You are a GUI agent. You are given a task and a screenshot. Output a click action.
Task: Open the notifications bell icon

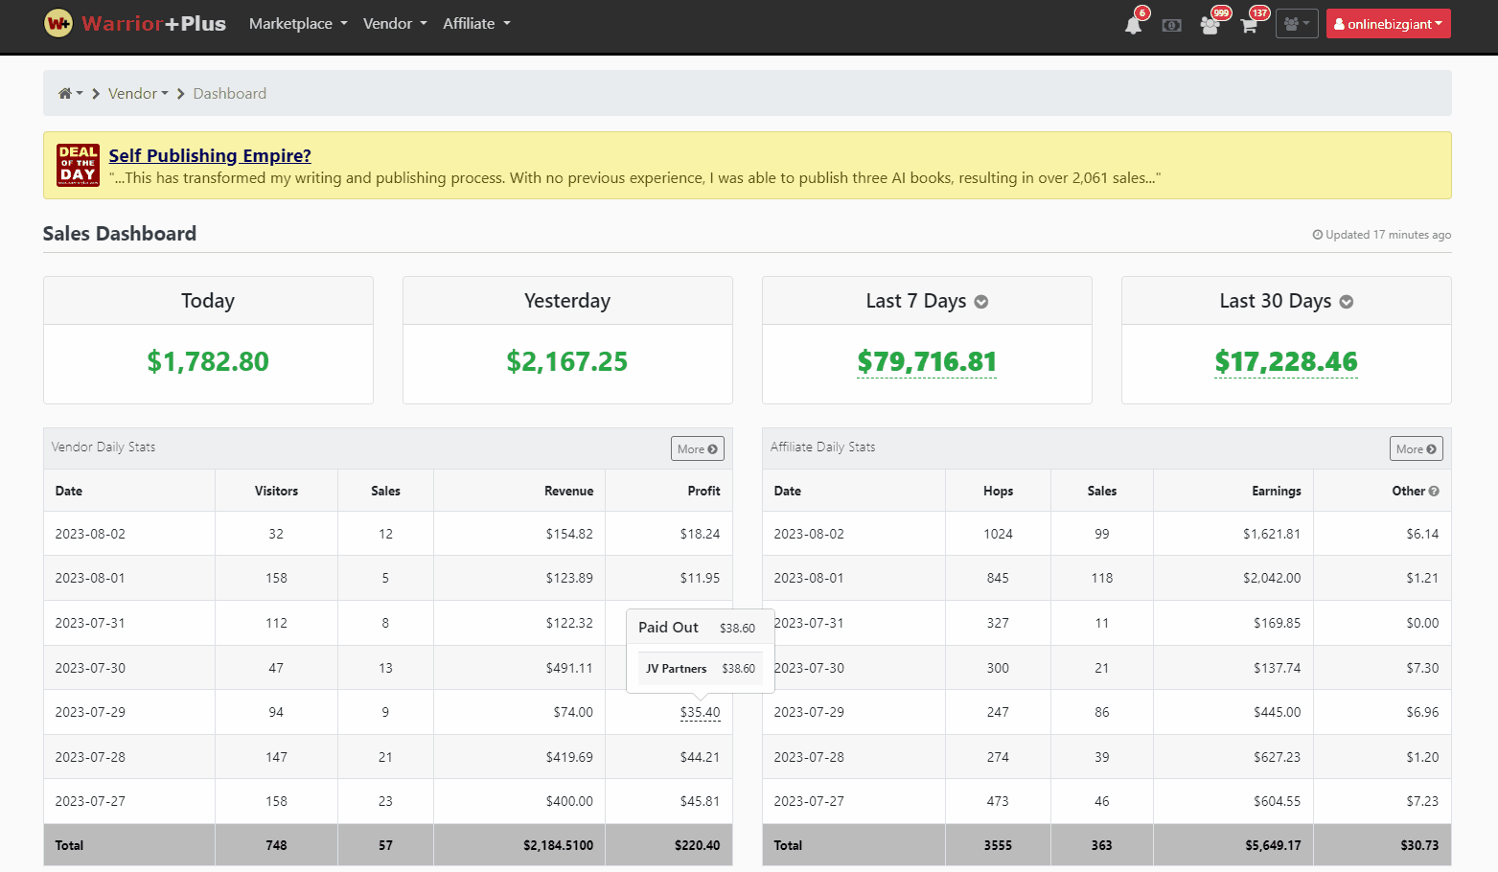click(1134, 25)
